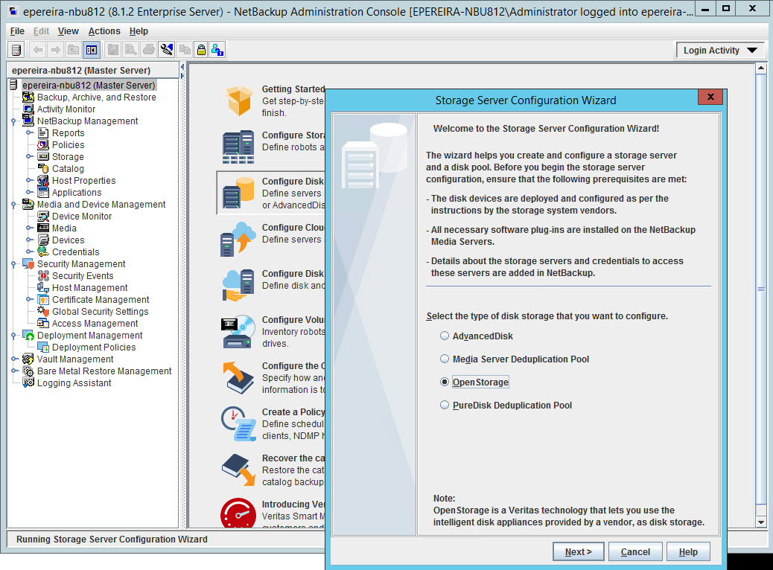Screen dimensions: 773x570
Task: Click Next in the wizard
Action: 578,552
